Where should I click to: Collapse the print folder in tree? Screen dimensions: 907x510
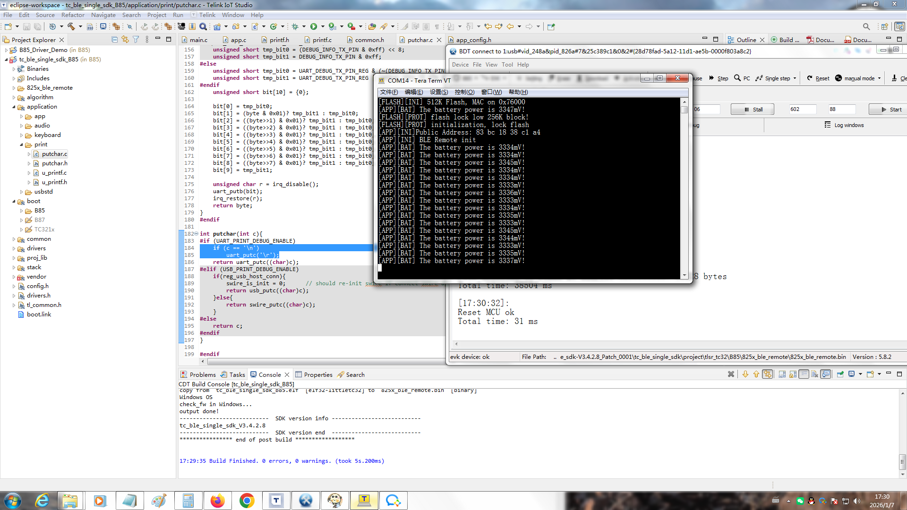(x=21, y=144)
